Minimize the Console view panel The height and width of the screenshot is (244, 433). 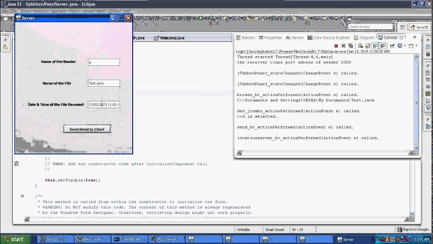click(414, 37)
